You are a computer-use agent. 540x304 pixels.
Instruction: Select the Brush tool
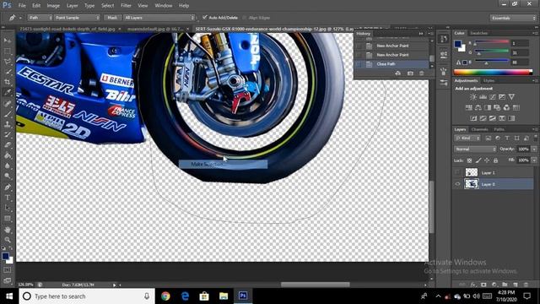tap(8, 114)
